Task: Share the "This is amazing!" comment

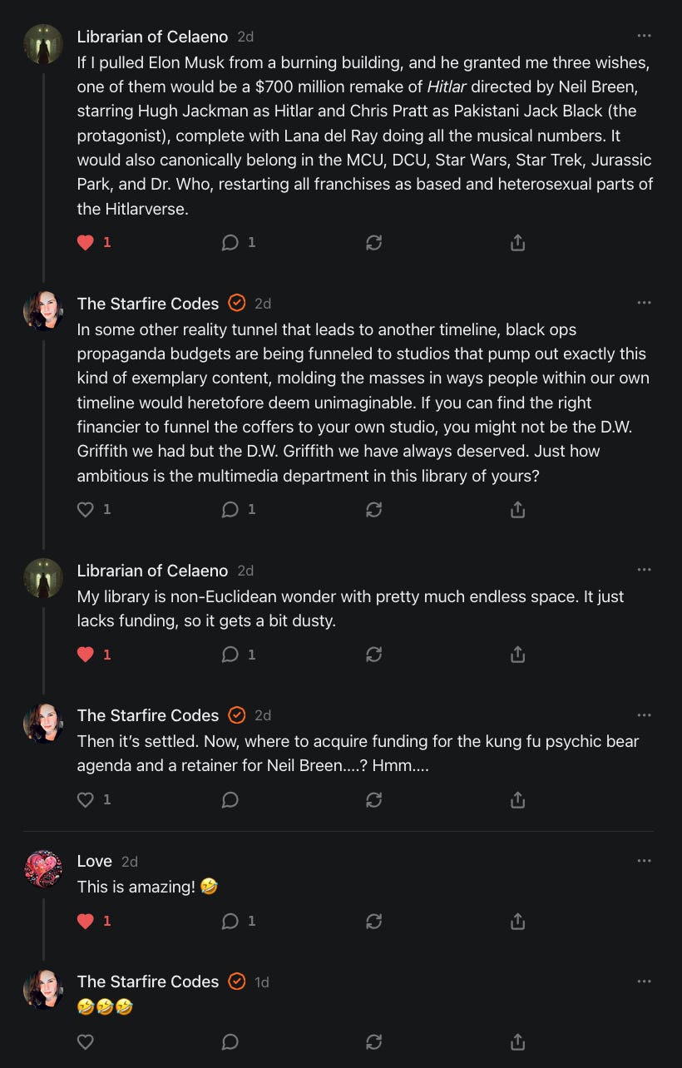Action: point(517,921)
